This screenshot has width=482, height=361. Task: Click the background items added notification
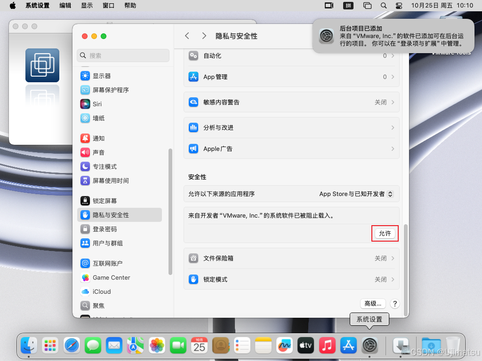coord(393,36)
